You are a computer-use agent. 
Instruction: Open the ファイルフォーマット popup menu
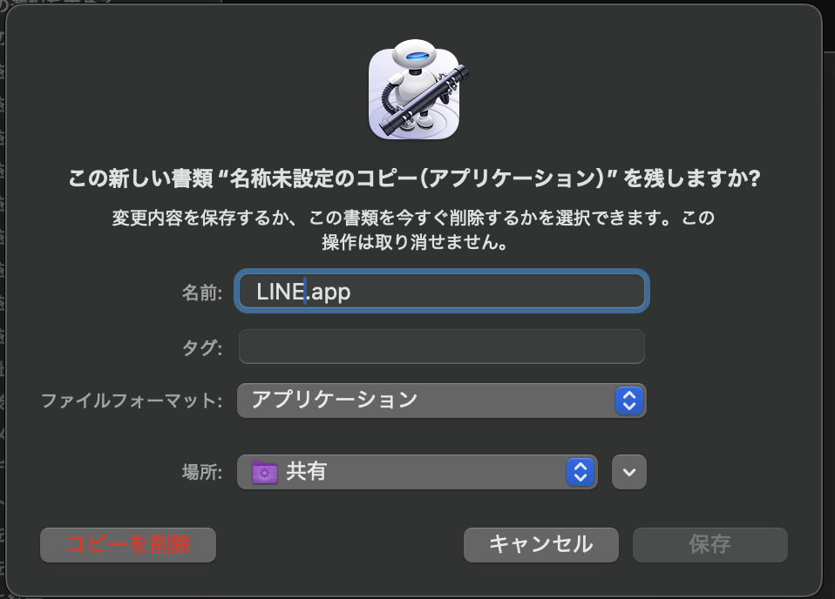pyautogui.click(x=441, y=400)
